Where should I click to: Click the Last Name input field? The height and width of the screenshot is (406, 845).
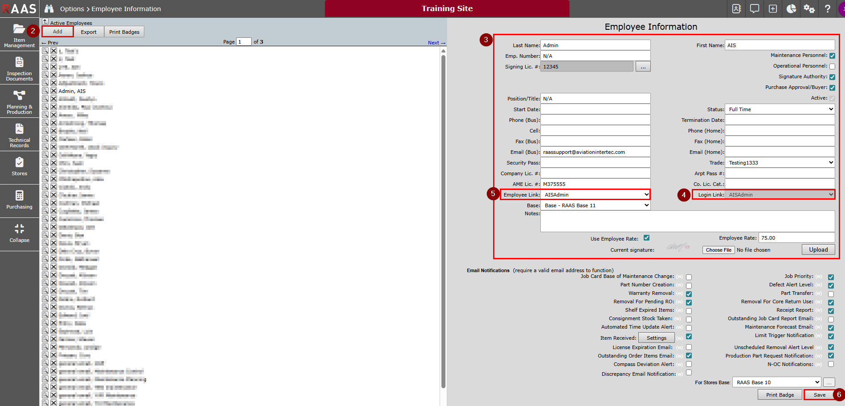pyautogui.click(x=595, y=45)
